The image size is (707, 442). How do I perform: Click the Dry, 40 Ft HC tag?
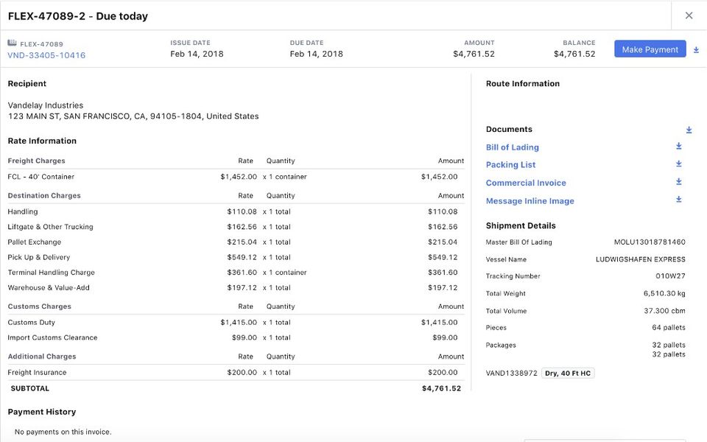[568, 373]
